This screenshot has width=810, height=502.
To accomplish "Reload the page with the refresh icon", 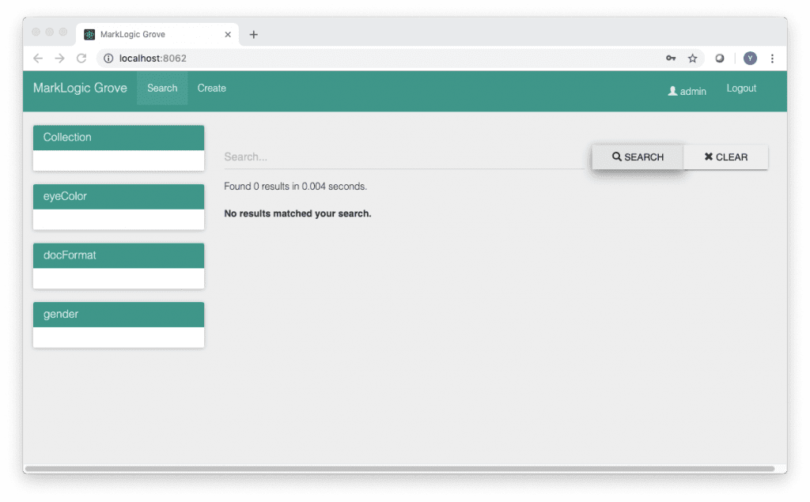I will click(81, 59).
